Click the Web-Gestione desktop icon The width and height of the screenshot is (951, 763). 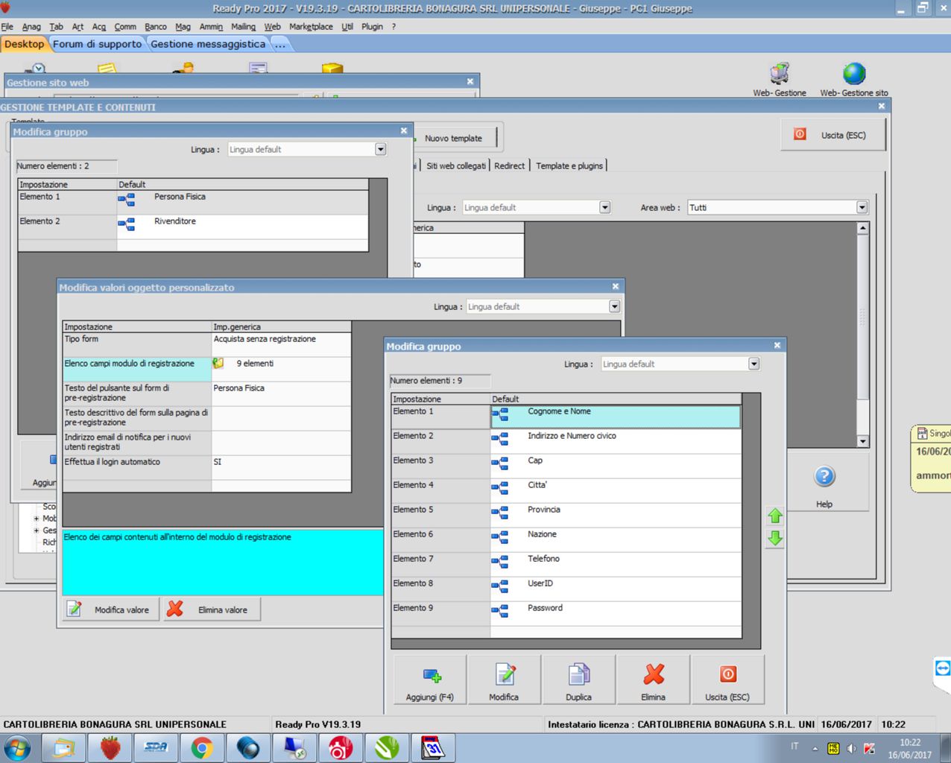pyautogui.click(x=780, y=75)
